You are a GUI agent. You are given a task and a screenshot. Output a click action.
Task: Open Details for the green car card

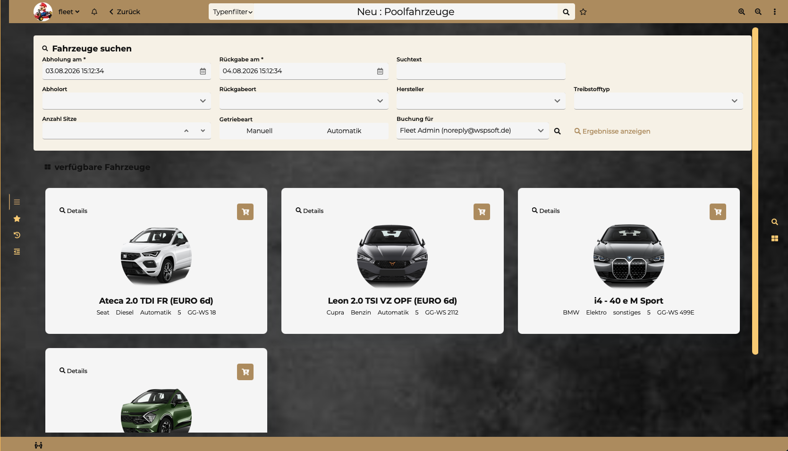(x=74, y=371)
